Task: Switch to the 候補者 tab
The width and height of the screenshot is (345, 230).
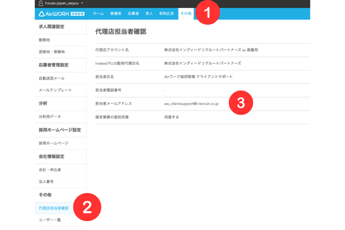Action: tap(116, 13)
